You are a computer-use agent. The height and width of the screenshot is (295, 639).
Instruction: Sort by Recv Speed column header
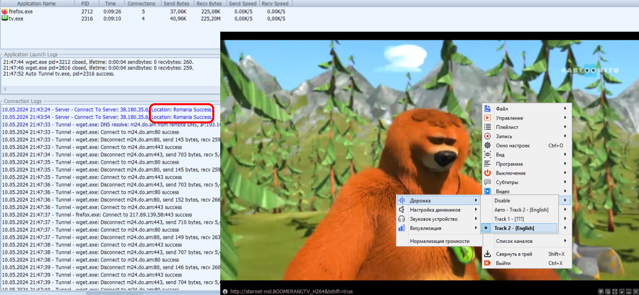pos(275,3)
